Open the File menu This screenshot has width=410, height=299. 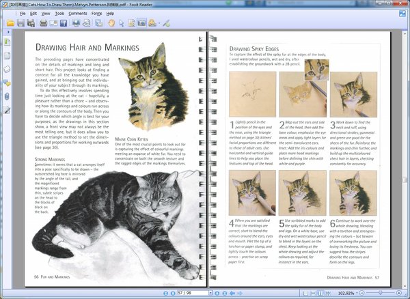(x=23, y=14)
